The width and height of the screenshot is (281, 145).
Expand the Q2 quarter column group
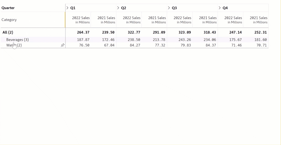(118, 8)
